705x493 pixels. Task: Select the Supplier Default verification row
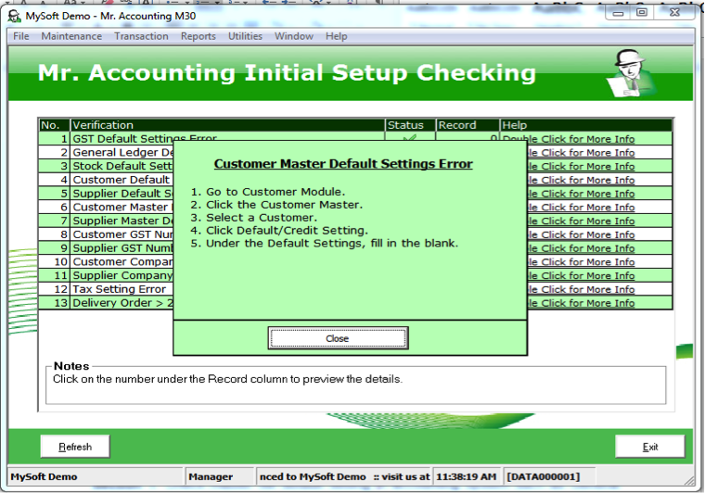click(x=122, y=194)
